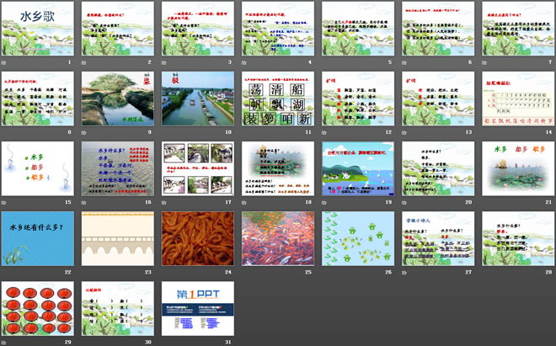This screenshot has width=556, height=346.
Task: Click animation star icon under slide 19
Action: [x=324, y=203]
